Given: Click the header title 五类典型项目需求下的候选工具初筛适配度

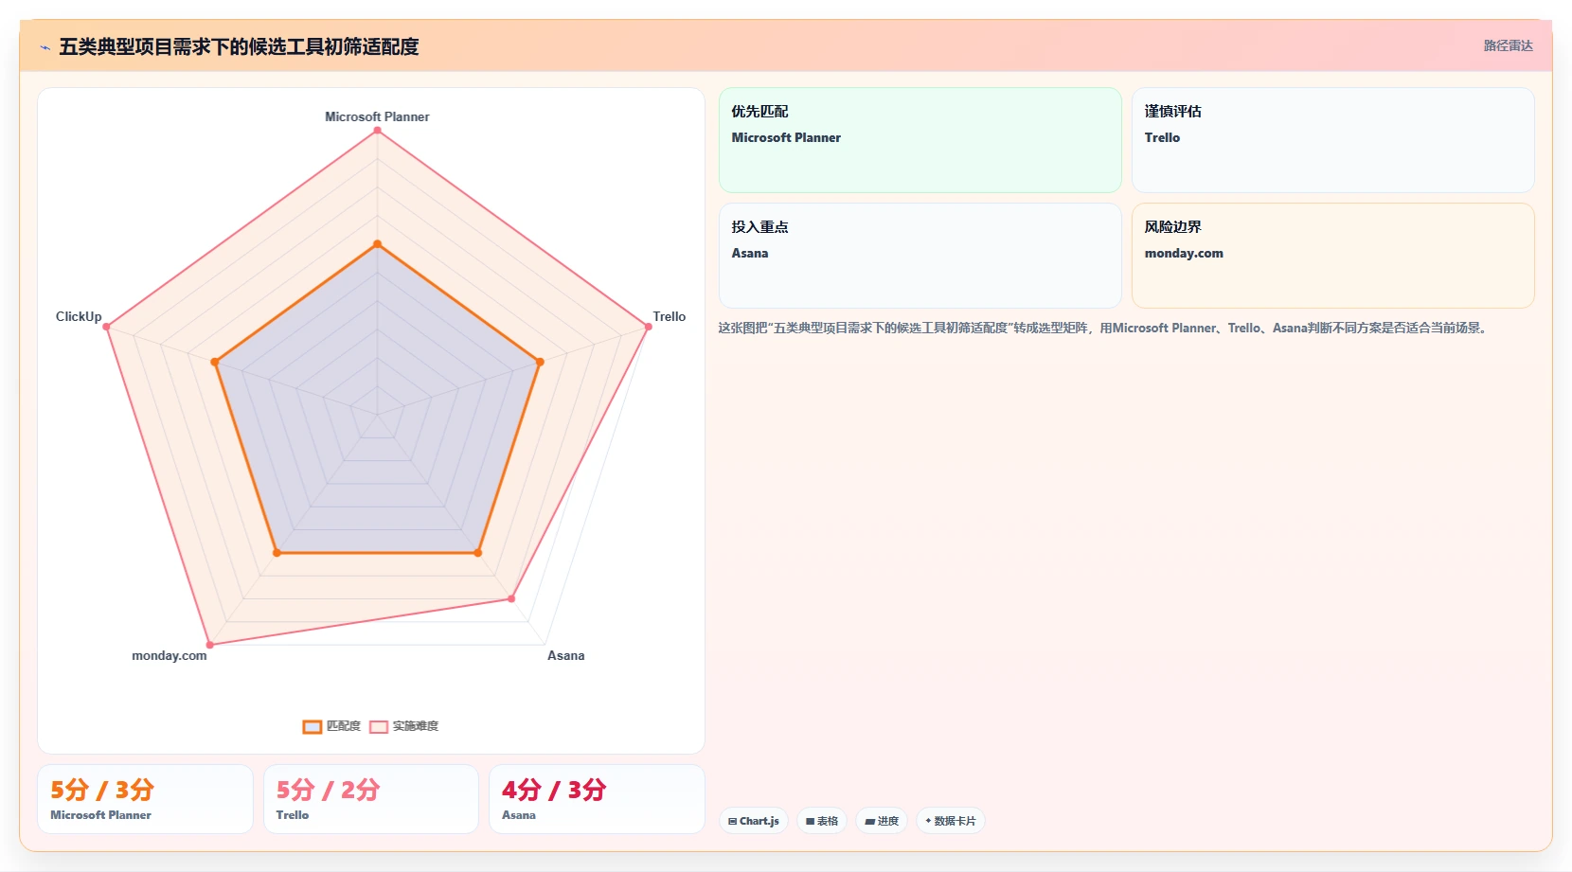Looking at the screenshot, I should [x=239, y=46].
